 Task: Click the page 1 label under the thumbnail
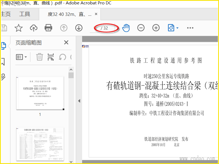tap(40, 115)
